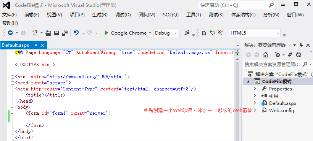Click the uncomment selection icon with red X
313x141 pixels.
(x=221, y=33)
